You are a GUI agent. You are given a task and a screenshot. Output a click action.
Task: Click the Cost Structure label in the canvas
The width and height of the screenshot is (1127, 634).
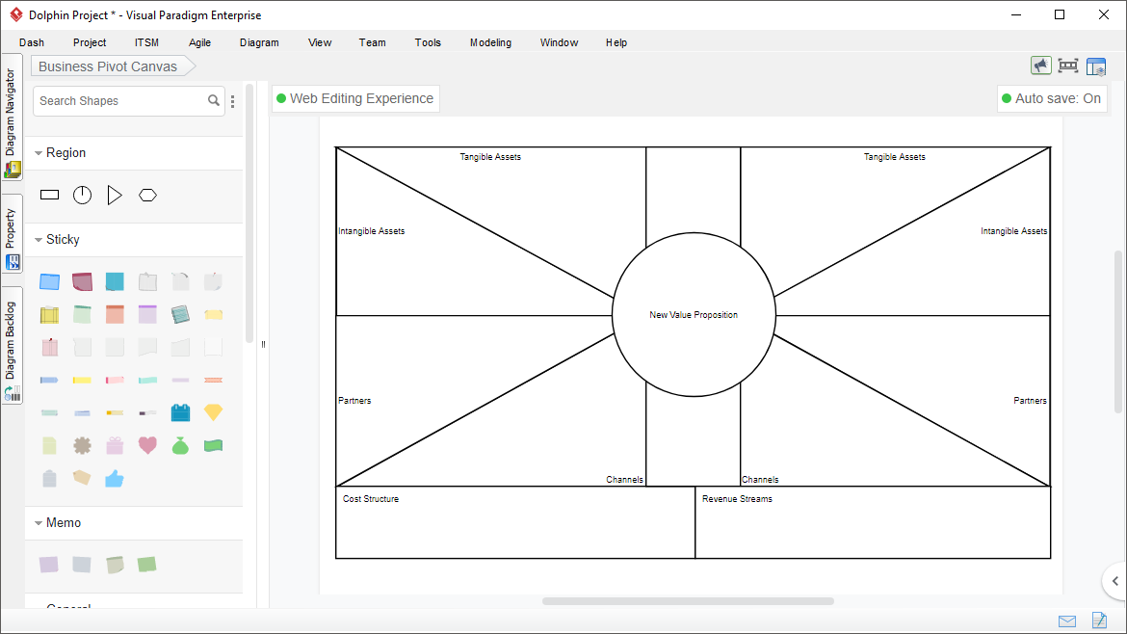pos(371,499)
